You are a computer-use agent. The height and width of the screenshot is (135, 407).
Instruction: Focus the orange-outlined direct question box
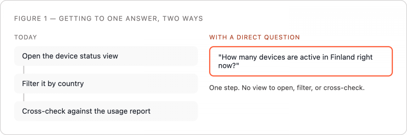301,61
